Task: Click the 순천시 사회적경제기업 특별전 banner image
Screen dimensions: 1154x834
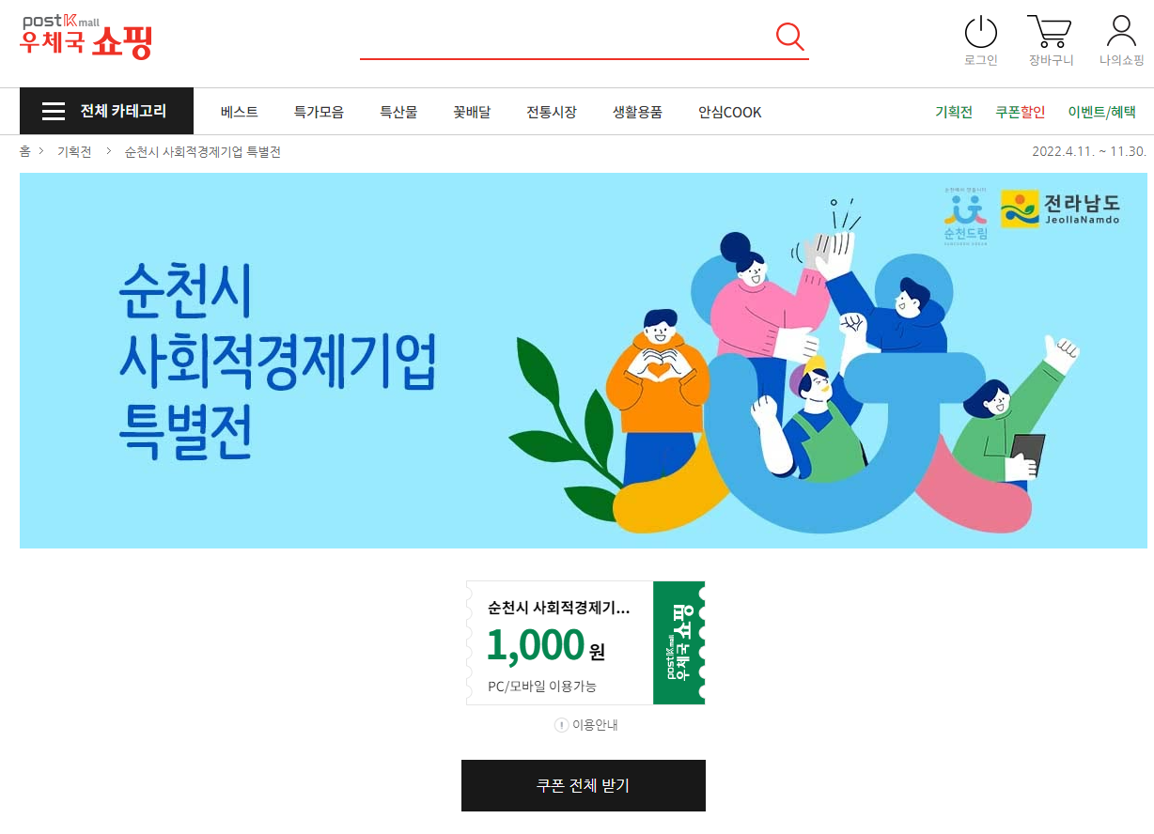Action: (x=584, y=361)
